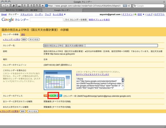The width and height of the screenshot is (166, 128).
Task: Click 色やサイズなどをカスタマイズします link
Action: [x=93, y=74]
